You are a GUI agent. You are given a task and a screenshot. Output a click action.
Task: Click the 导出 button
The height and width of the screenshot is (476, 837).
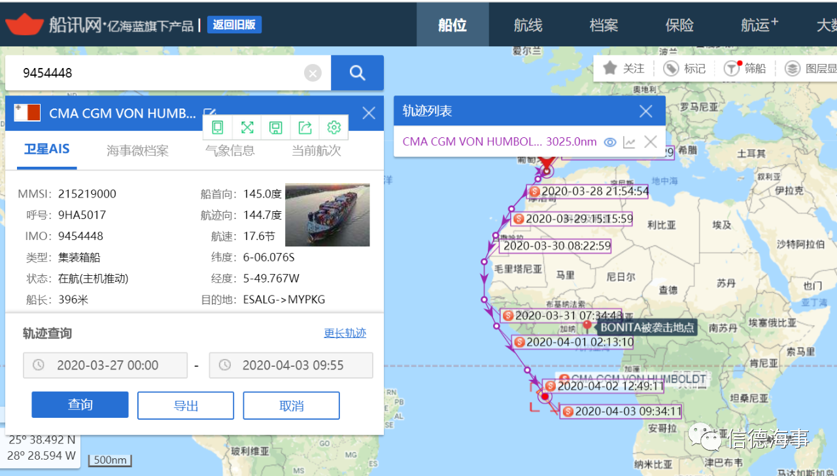tap(186, 405)
